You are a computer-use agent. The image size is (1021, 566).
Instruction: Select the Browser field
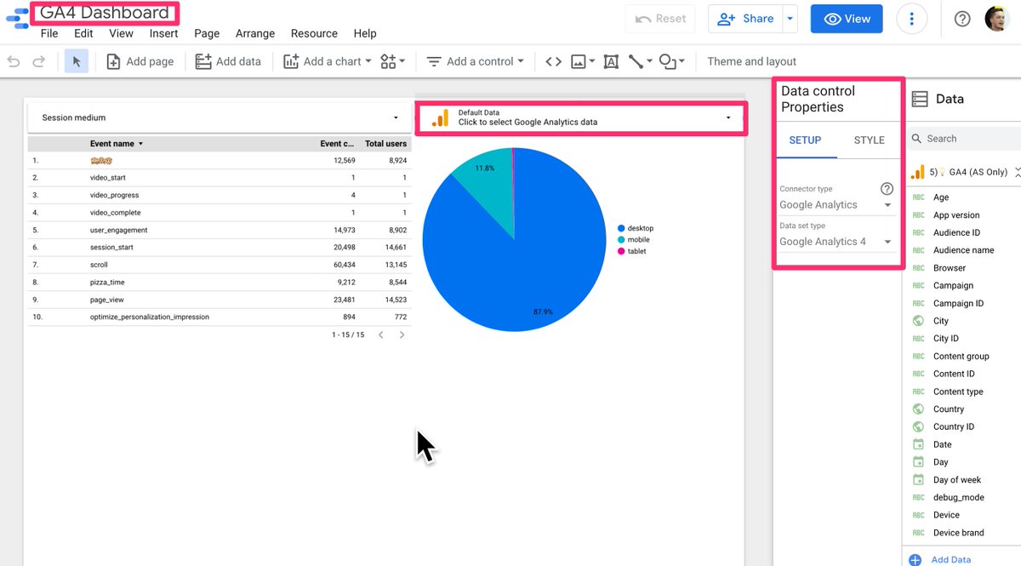950,268
